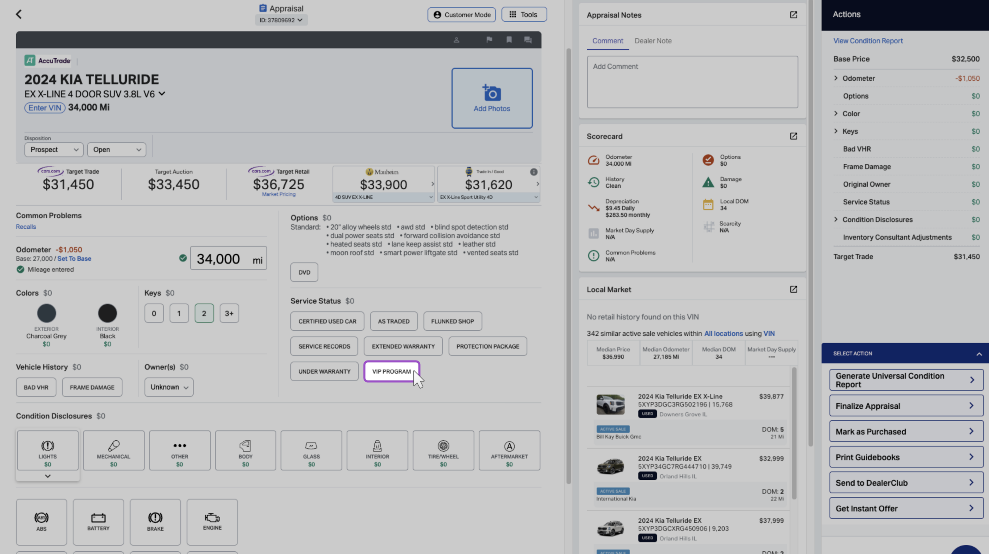
Task: Pop out the Appraisal Notes panel
Action: point(794,15)
